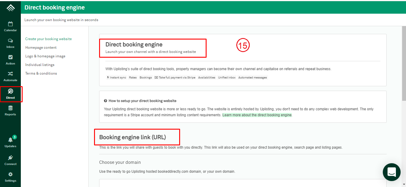The height and width of the screenshot is (187, 406).
Task: Select the Direct booking icon
Action: point(10,91)
